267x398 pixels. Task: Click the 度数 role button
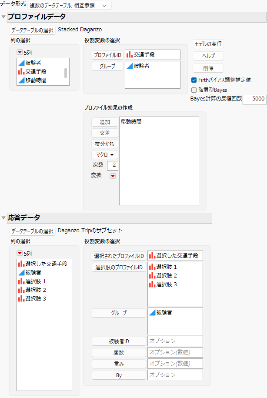119,353
